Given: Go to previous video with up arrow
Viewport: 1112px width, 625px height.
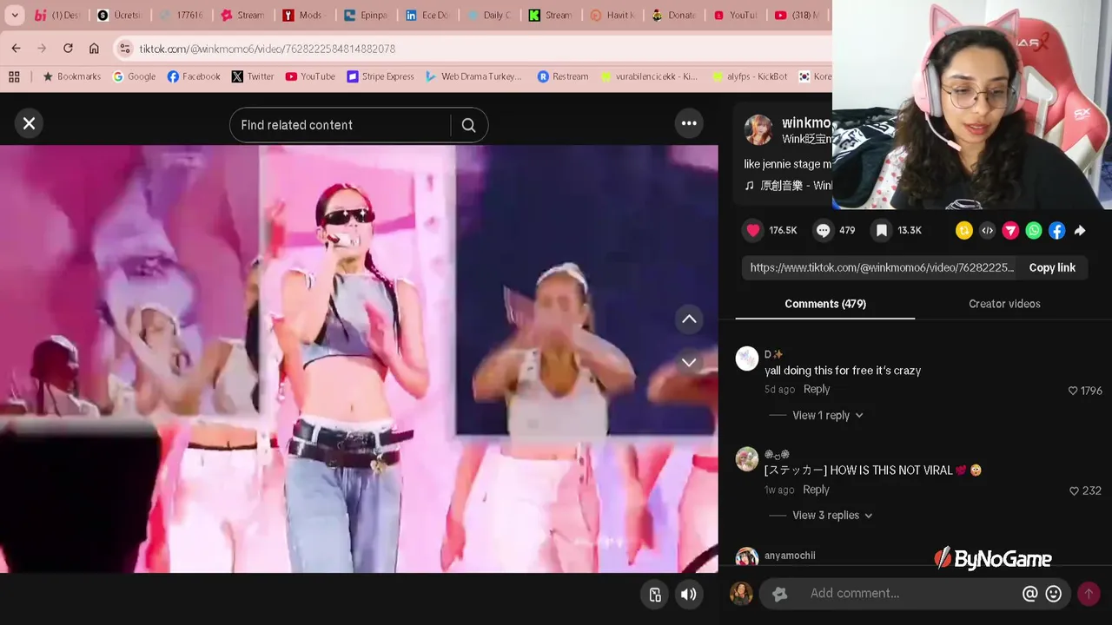Looking at the screenshot, I should point(689,319).
